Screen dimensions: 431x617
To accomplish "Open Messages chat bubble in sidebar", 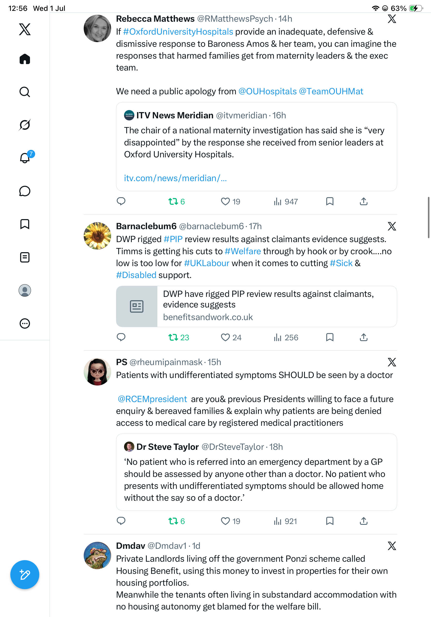I will [x=25, y=191].
